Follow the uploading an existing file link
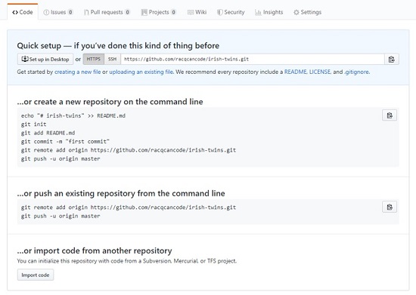This screenshot has width=416, height=295. [141, 72]
